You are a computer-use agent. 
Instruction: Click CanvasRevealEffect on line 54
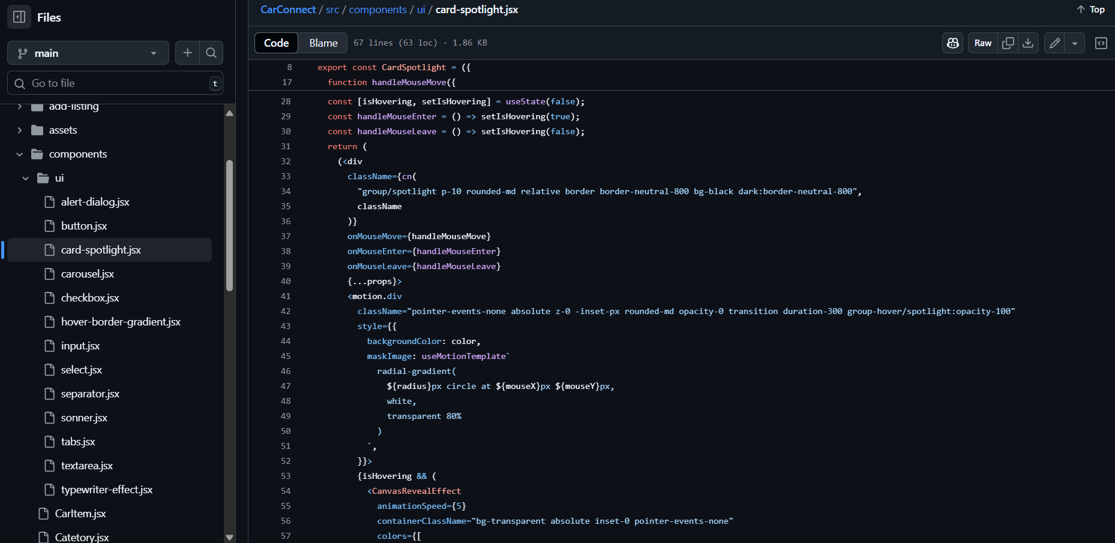(416, 491)
